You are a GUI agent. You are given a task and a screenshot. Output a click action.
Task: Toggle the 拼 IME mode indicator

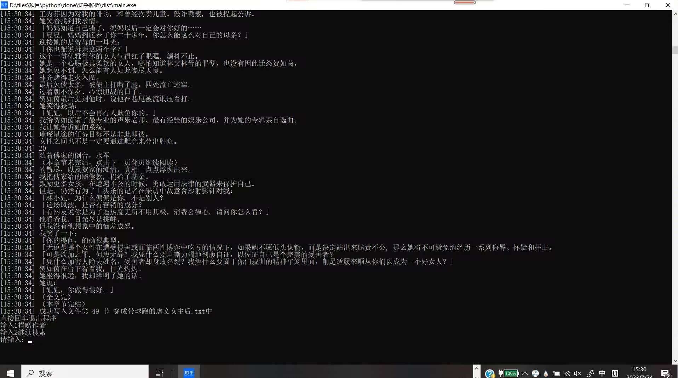[615, 373]
